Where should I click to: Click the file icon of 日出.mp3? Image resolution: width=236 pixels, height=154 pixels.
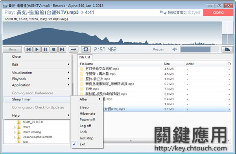click(81, 89)
